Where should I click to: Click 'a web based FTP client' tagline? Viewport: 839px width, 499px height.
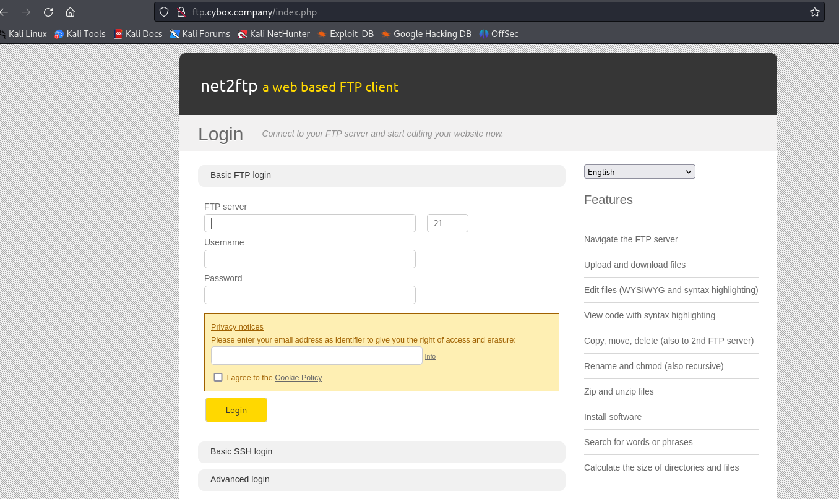click(x=330, y=87)
